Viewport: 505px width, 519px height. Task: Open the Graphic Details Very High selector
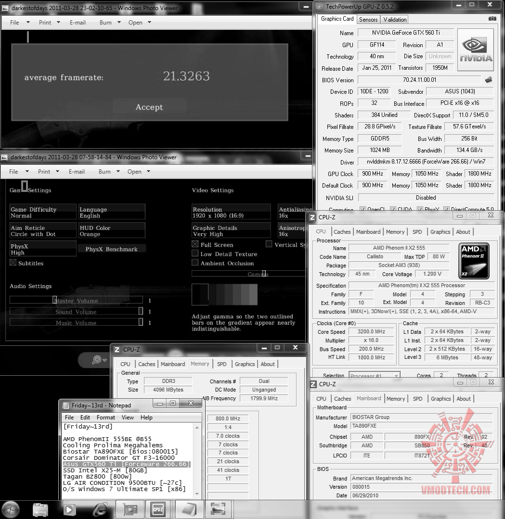tap(231, 231)
